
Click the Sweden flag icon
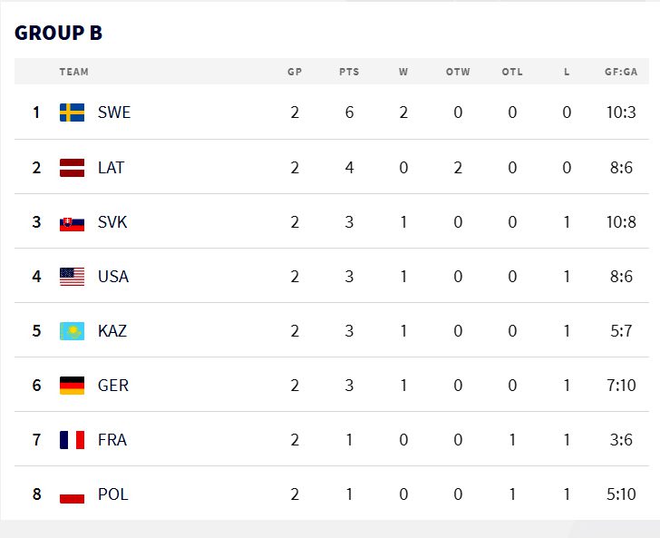(x=72, y=112)
